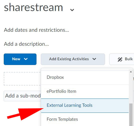Screen dimensions: 134x126
Task: Click the Bulk edit button text
Action: coord(129,59)
